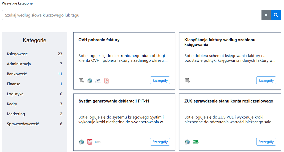Open the Wszystkie kategorie link
The width and height of the screenshot is (284, 152).
(x=17, y=3)
